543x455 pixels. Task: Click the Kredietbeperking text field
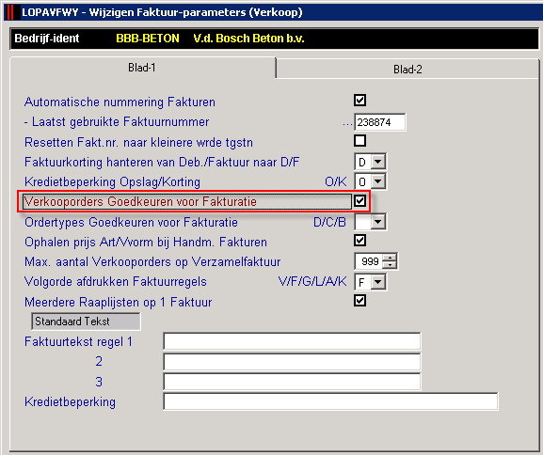[330, 401]
